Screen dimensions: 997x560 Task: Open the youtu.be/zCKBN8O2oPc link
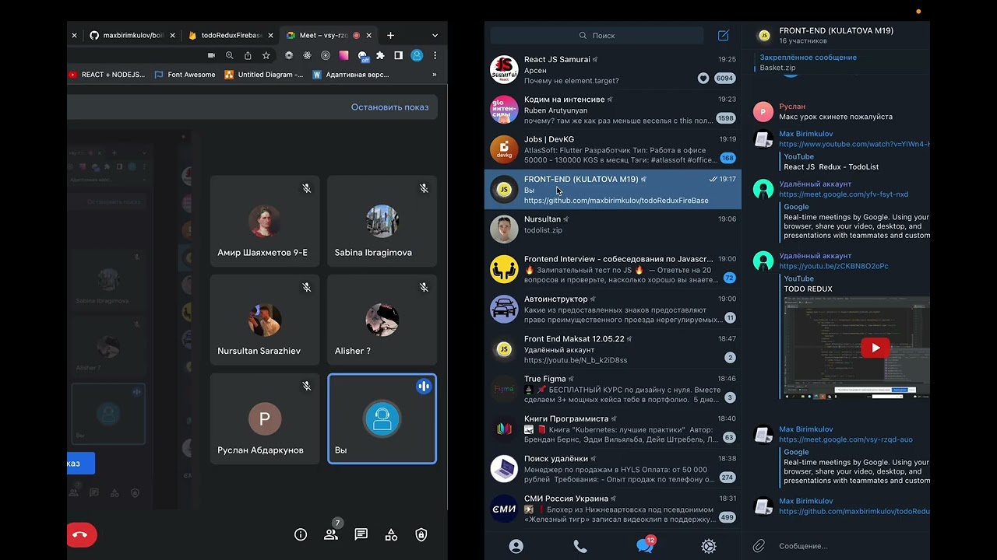tap(833, 266)
